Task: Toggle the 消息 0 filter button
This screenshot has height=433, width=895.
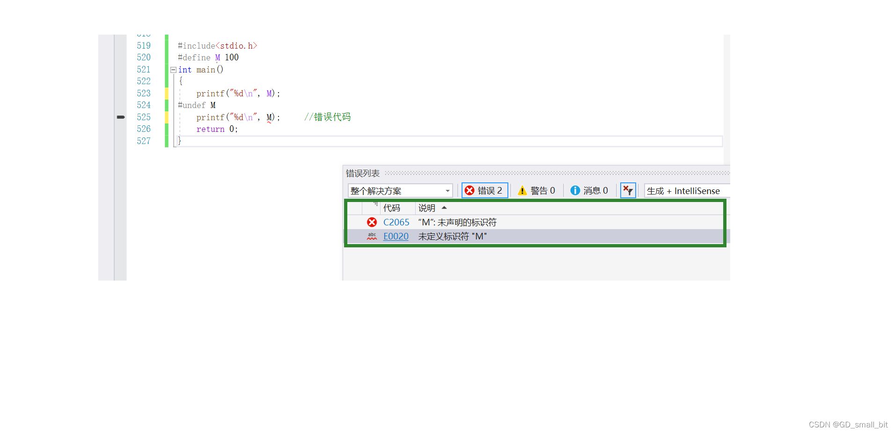Action: [589, 190]
